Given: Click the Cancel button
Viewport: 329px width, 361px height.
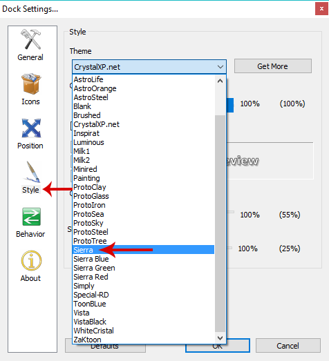Looking at the screenshot, I should [x=288, y=346].
